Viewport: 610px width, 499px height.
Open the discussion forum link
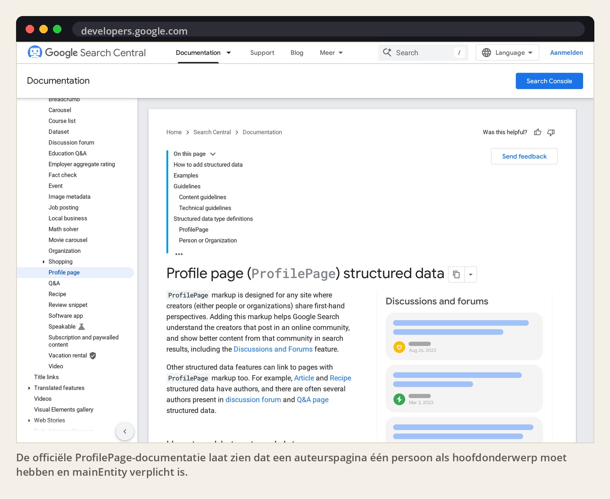[x=253, y=400]
